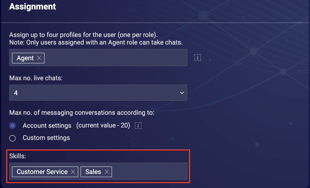Image resolution: width=310 pixels, height=188 pixels.
Task: Select the Sales tag label
Action: coord(93,172)
